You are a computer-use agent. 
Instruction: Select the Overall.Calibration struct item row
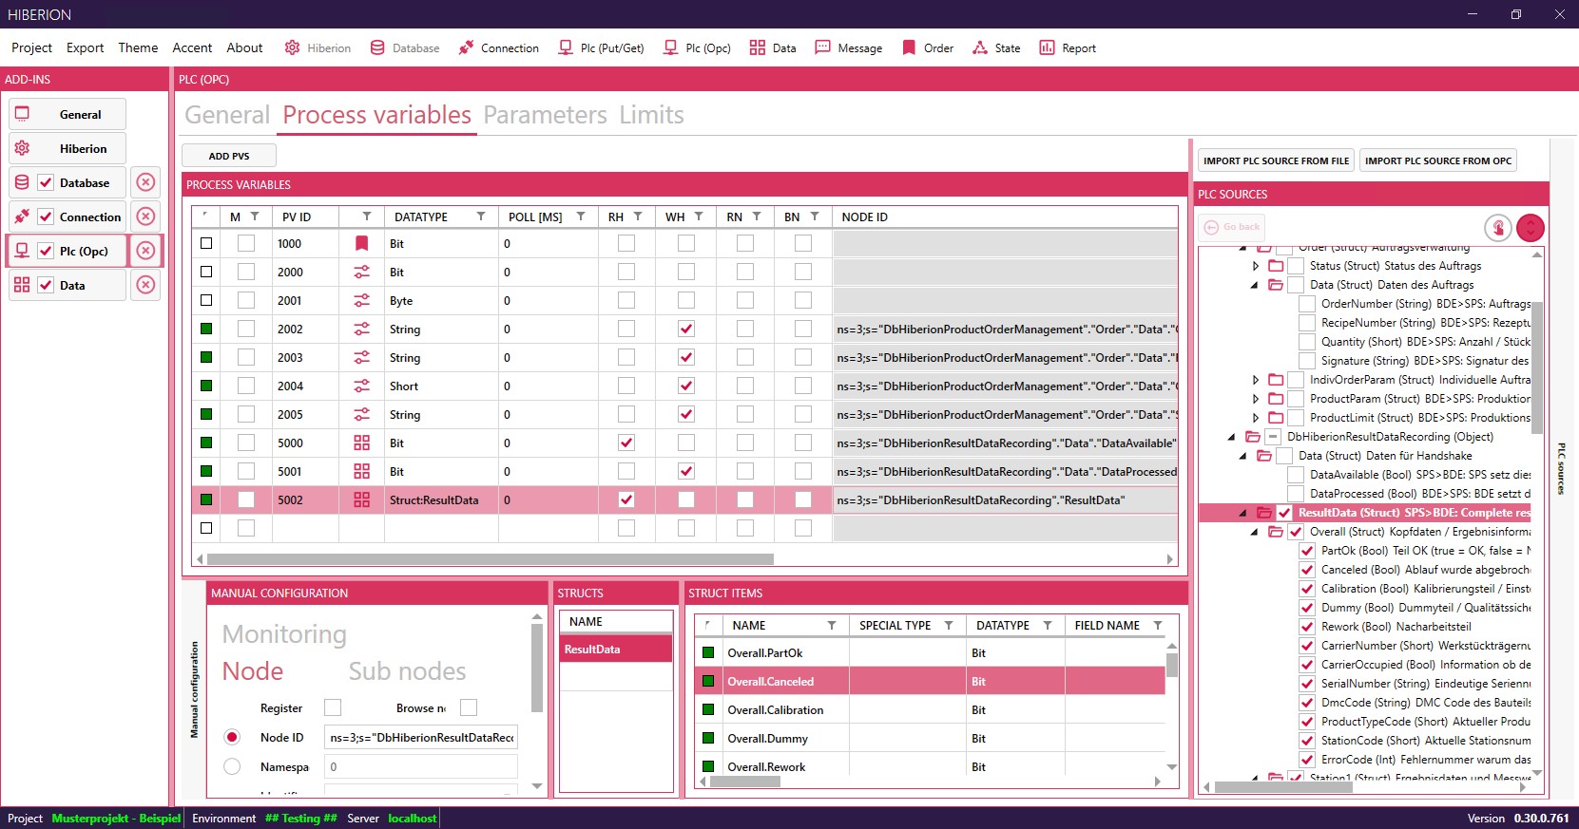tap(931, 710)
